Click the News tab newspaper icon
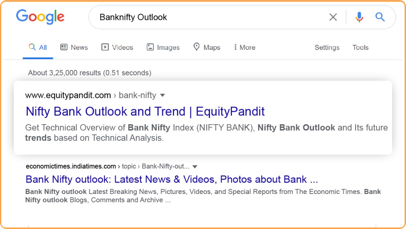The width and height of the screenshot is (406, 229). (64, 47)
